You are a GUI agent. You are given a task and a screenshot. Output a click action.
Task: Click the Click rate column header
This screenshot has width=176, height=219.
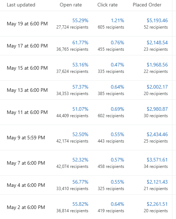pyautogui.click(x=107, y=5)
